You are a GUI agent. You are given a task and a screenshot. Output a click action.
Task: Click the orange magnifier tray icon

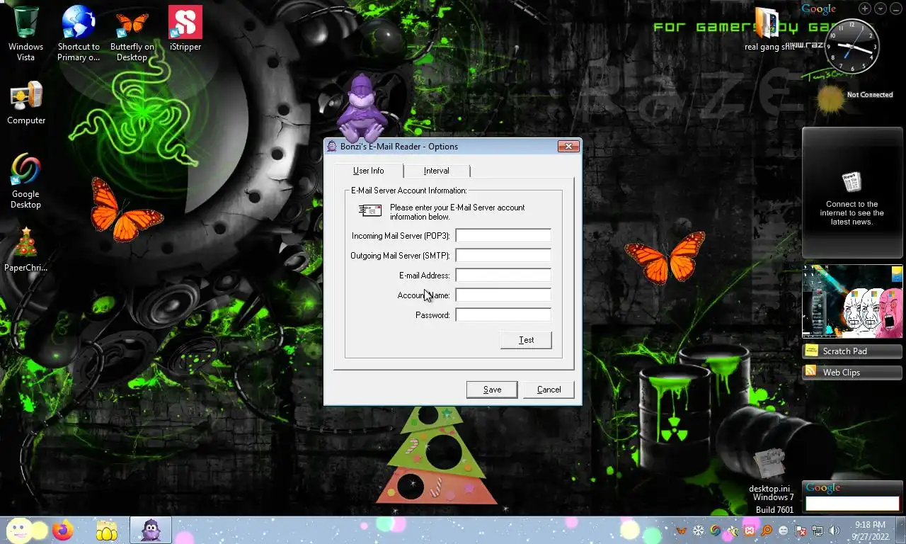767,531
